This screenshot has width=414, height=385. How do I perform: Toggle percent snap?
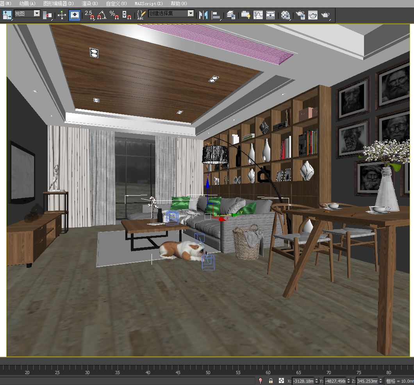114,15
